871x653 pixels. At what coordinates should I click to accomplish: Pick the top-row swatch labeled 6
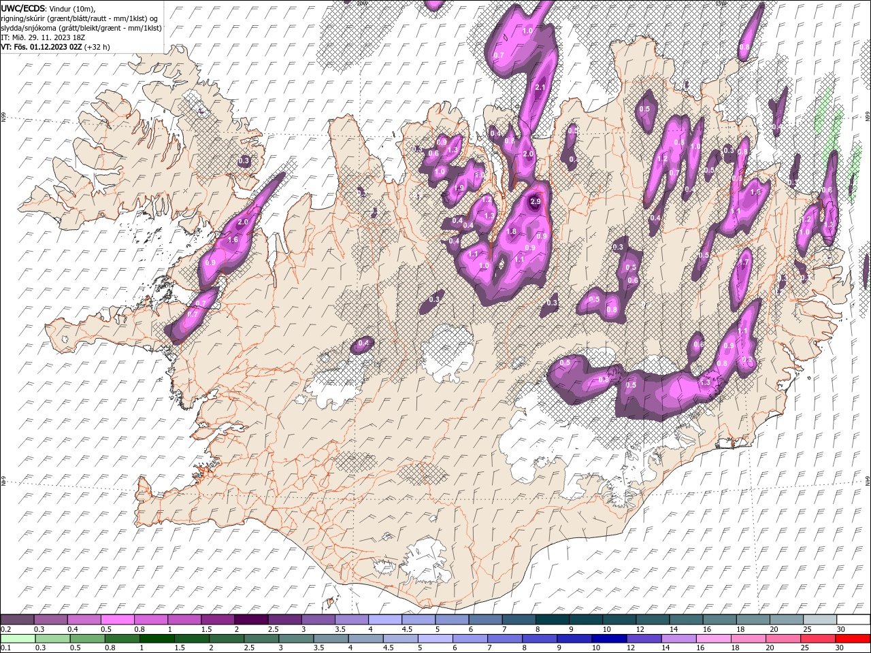[484, 620]
